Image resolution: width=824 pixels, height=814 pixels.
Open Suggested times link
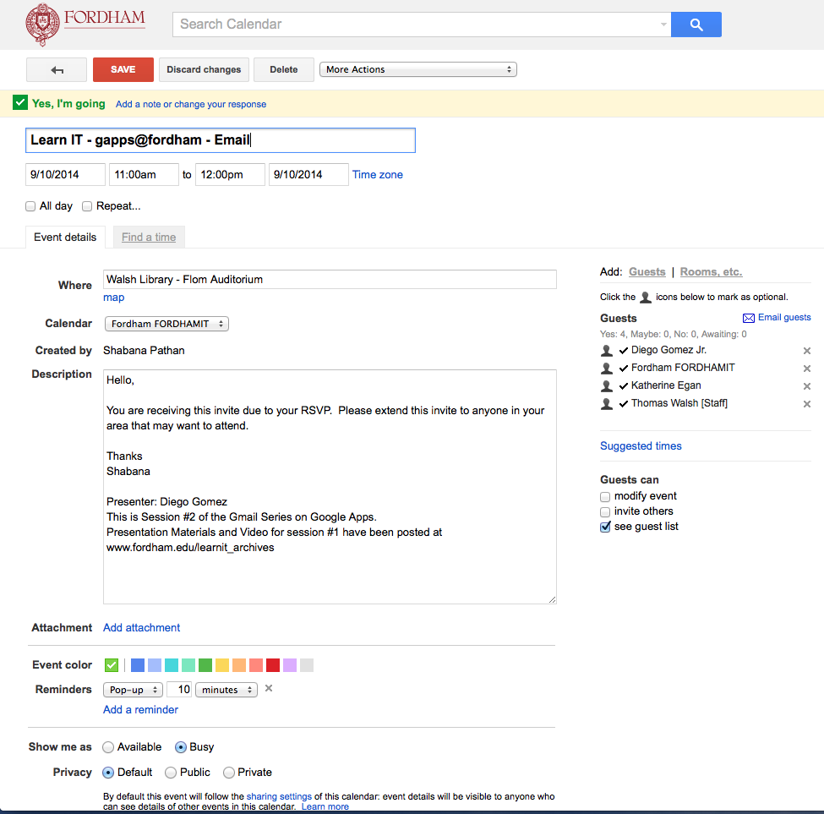point(641,445)
